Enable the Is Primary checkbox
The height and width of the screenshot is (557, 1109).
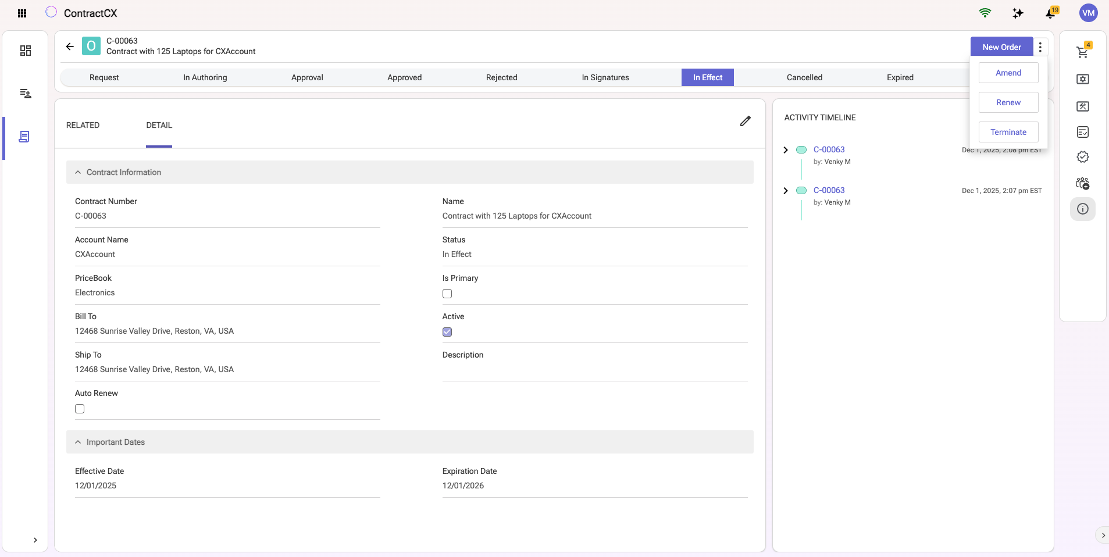point(447,294)
